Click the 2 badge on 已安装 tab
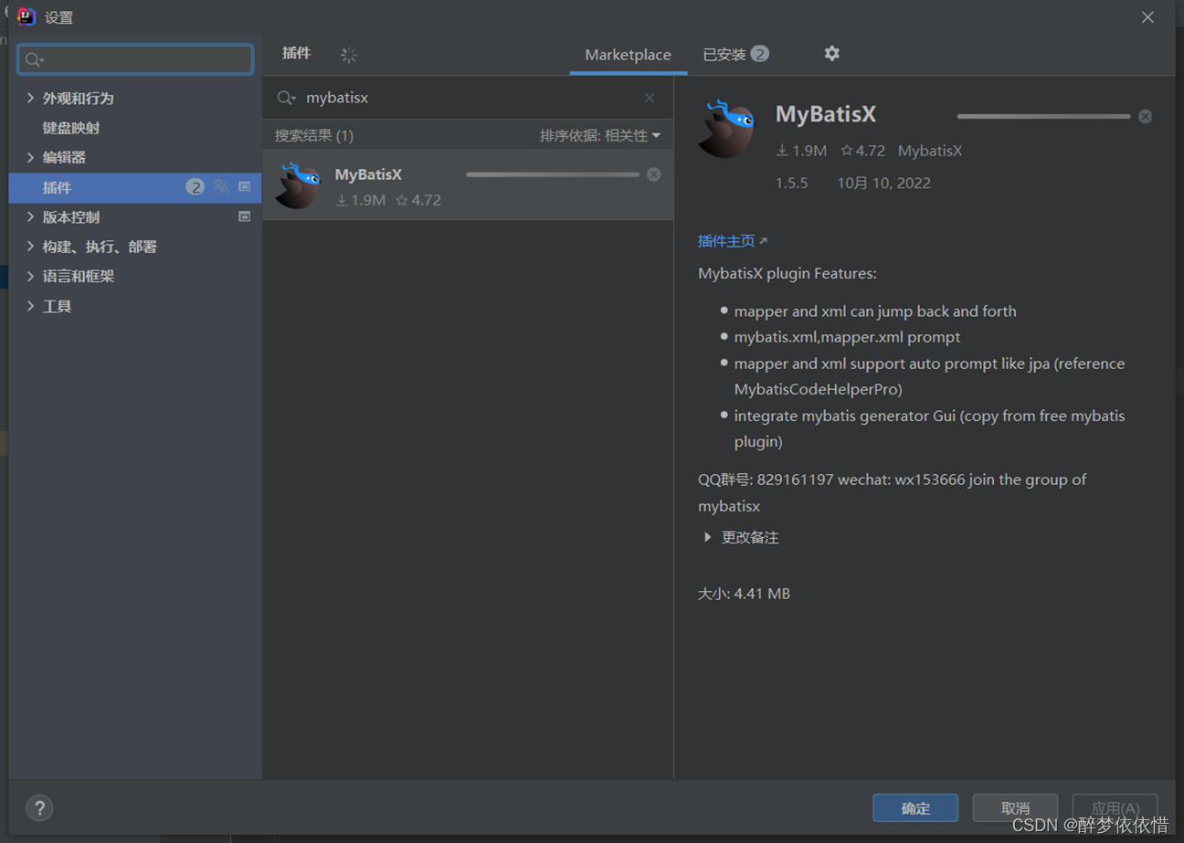 coord(760,54)
